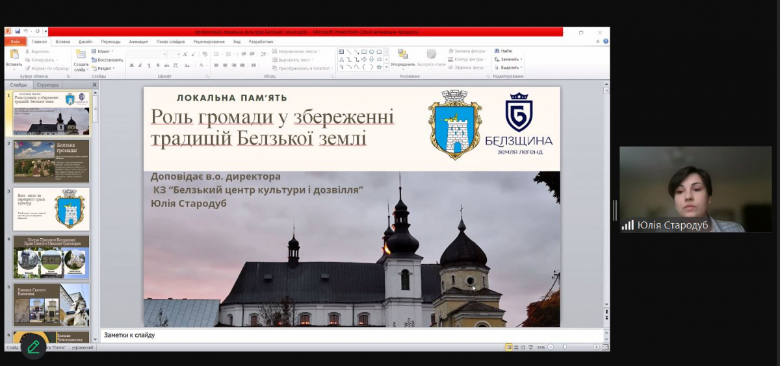The image size is (780, 366).
Task: Open the Раздел section dropdown
Action: [x=103, y=68]
